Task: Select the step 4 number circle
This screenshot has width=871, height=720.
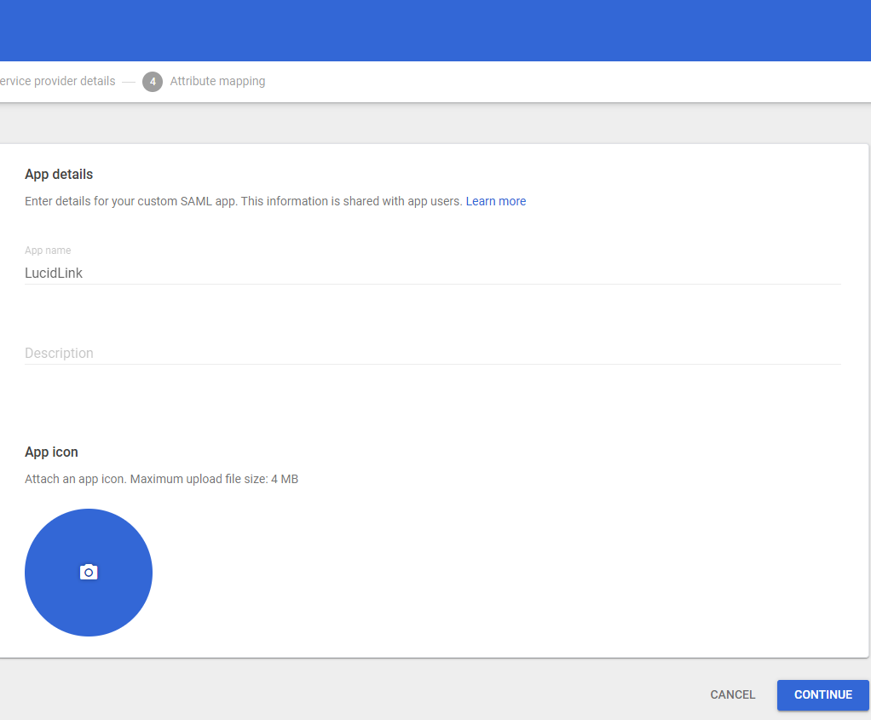Action: click(x=153, y=82)
